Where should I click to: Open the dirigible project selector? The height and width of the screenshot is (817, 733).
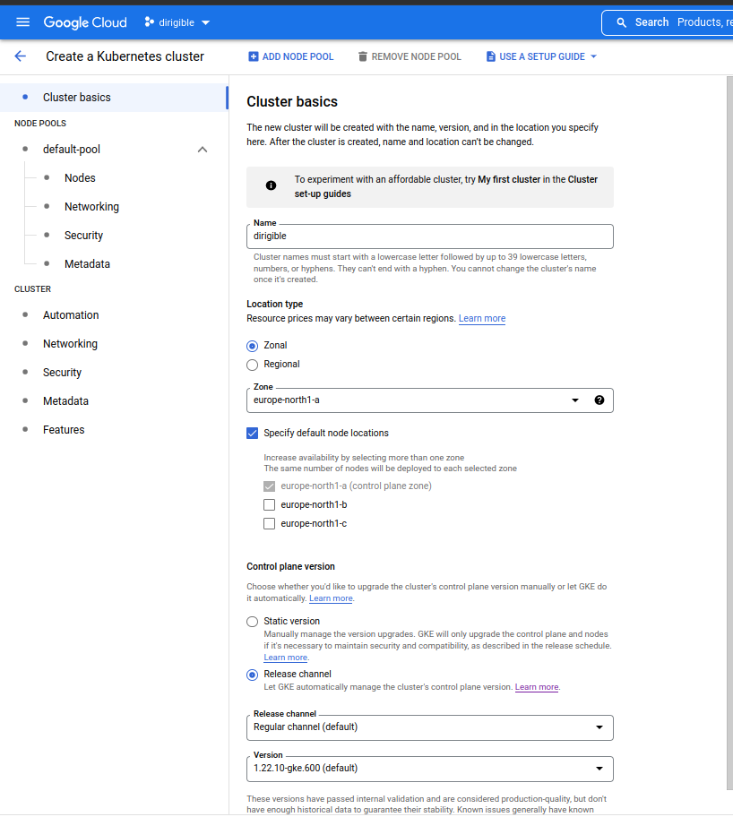coord(177,22)
